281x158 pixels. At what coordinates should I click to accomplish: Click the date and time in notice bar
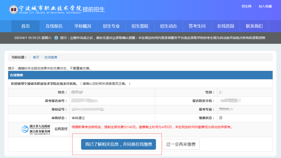coord(33,38)
